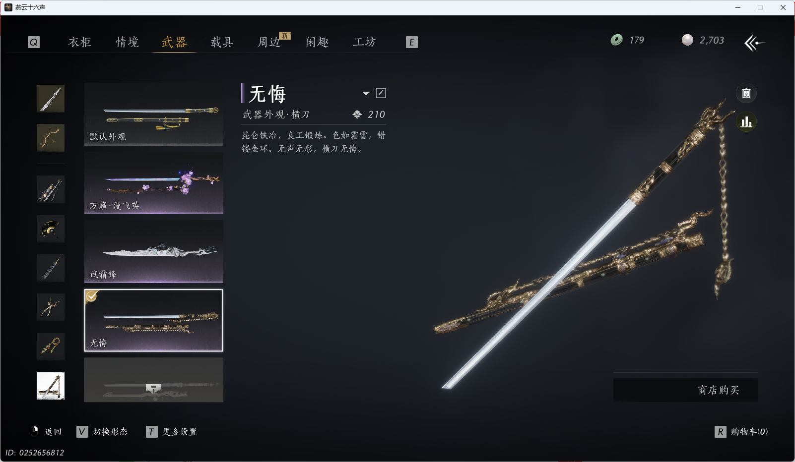This screenshot has height=462, width=795.
Task: Click the preview icon above chart button
Action: tap(746, 93)
